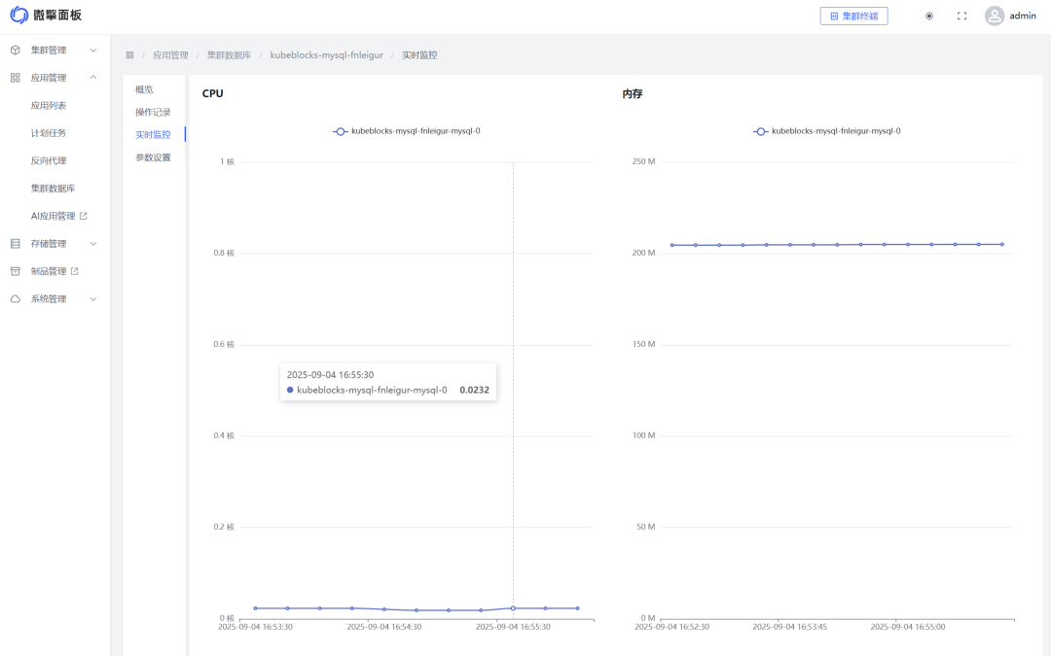Click CPU data point at 16:55:30
This screenshot has height=656, width=1051.
[x=514, y=608]
